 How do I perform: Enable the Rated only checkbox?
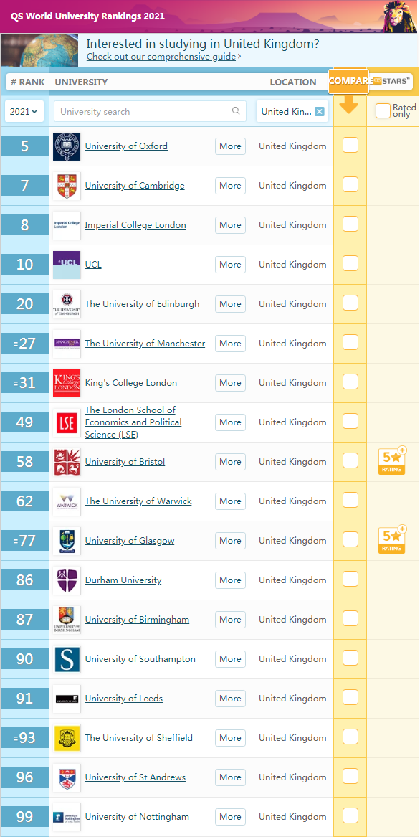click(x=383, y=111)
